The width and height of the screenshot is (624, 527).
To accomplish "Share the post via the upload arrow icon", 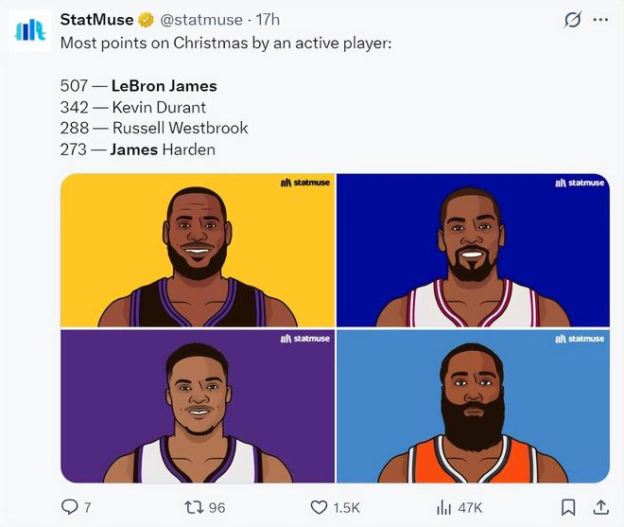I will click(x=600, y=508).
